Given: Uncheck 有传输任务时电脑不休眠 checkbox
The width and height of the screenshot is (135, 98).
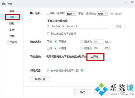Looking at the screenshot, I should coord(49,71).
